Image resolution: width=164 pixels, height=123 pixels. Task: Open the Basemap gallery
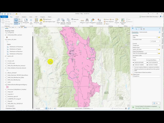[36, 21]
